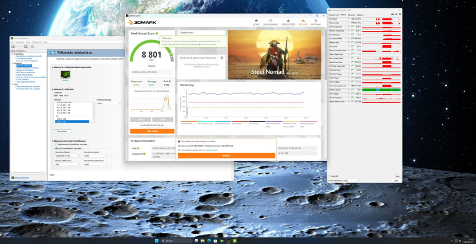The height and width of the screenshot is (244, 476).
Task: Open the PerfCap Reason sensor dropdown in GPU-Z
Action: point(349,90)
